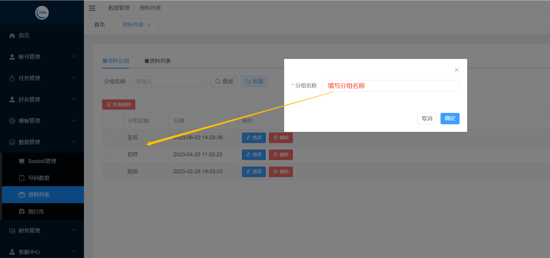550x258 pixels.
Task: Click the Zalo logo icon
Action: pyautogui.click(x=42, y=13)
